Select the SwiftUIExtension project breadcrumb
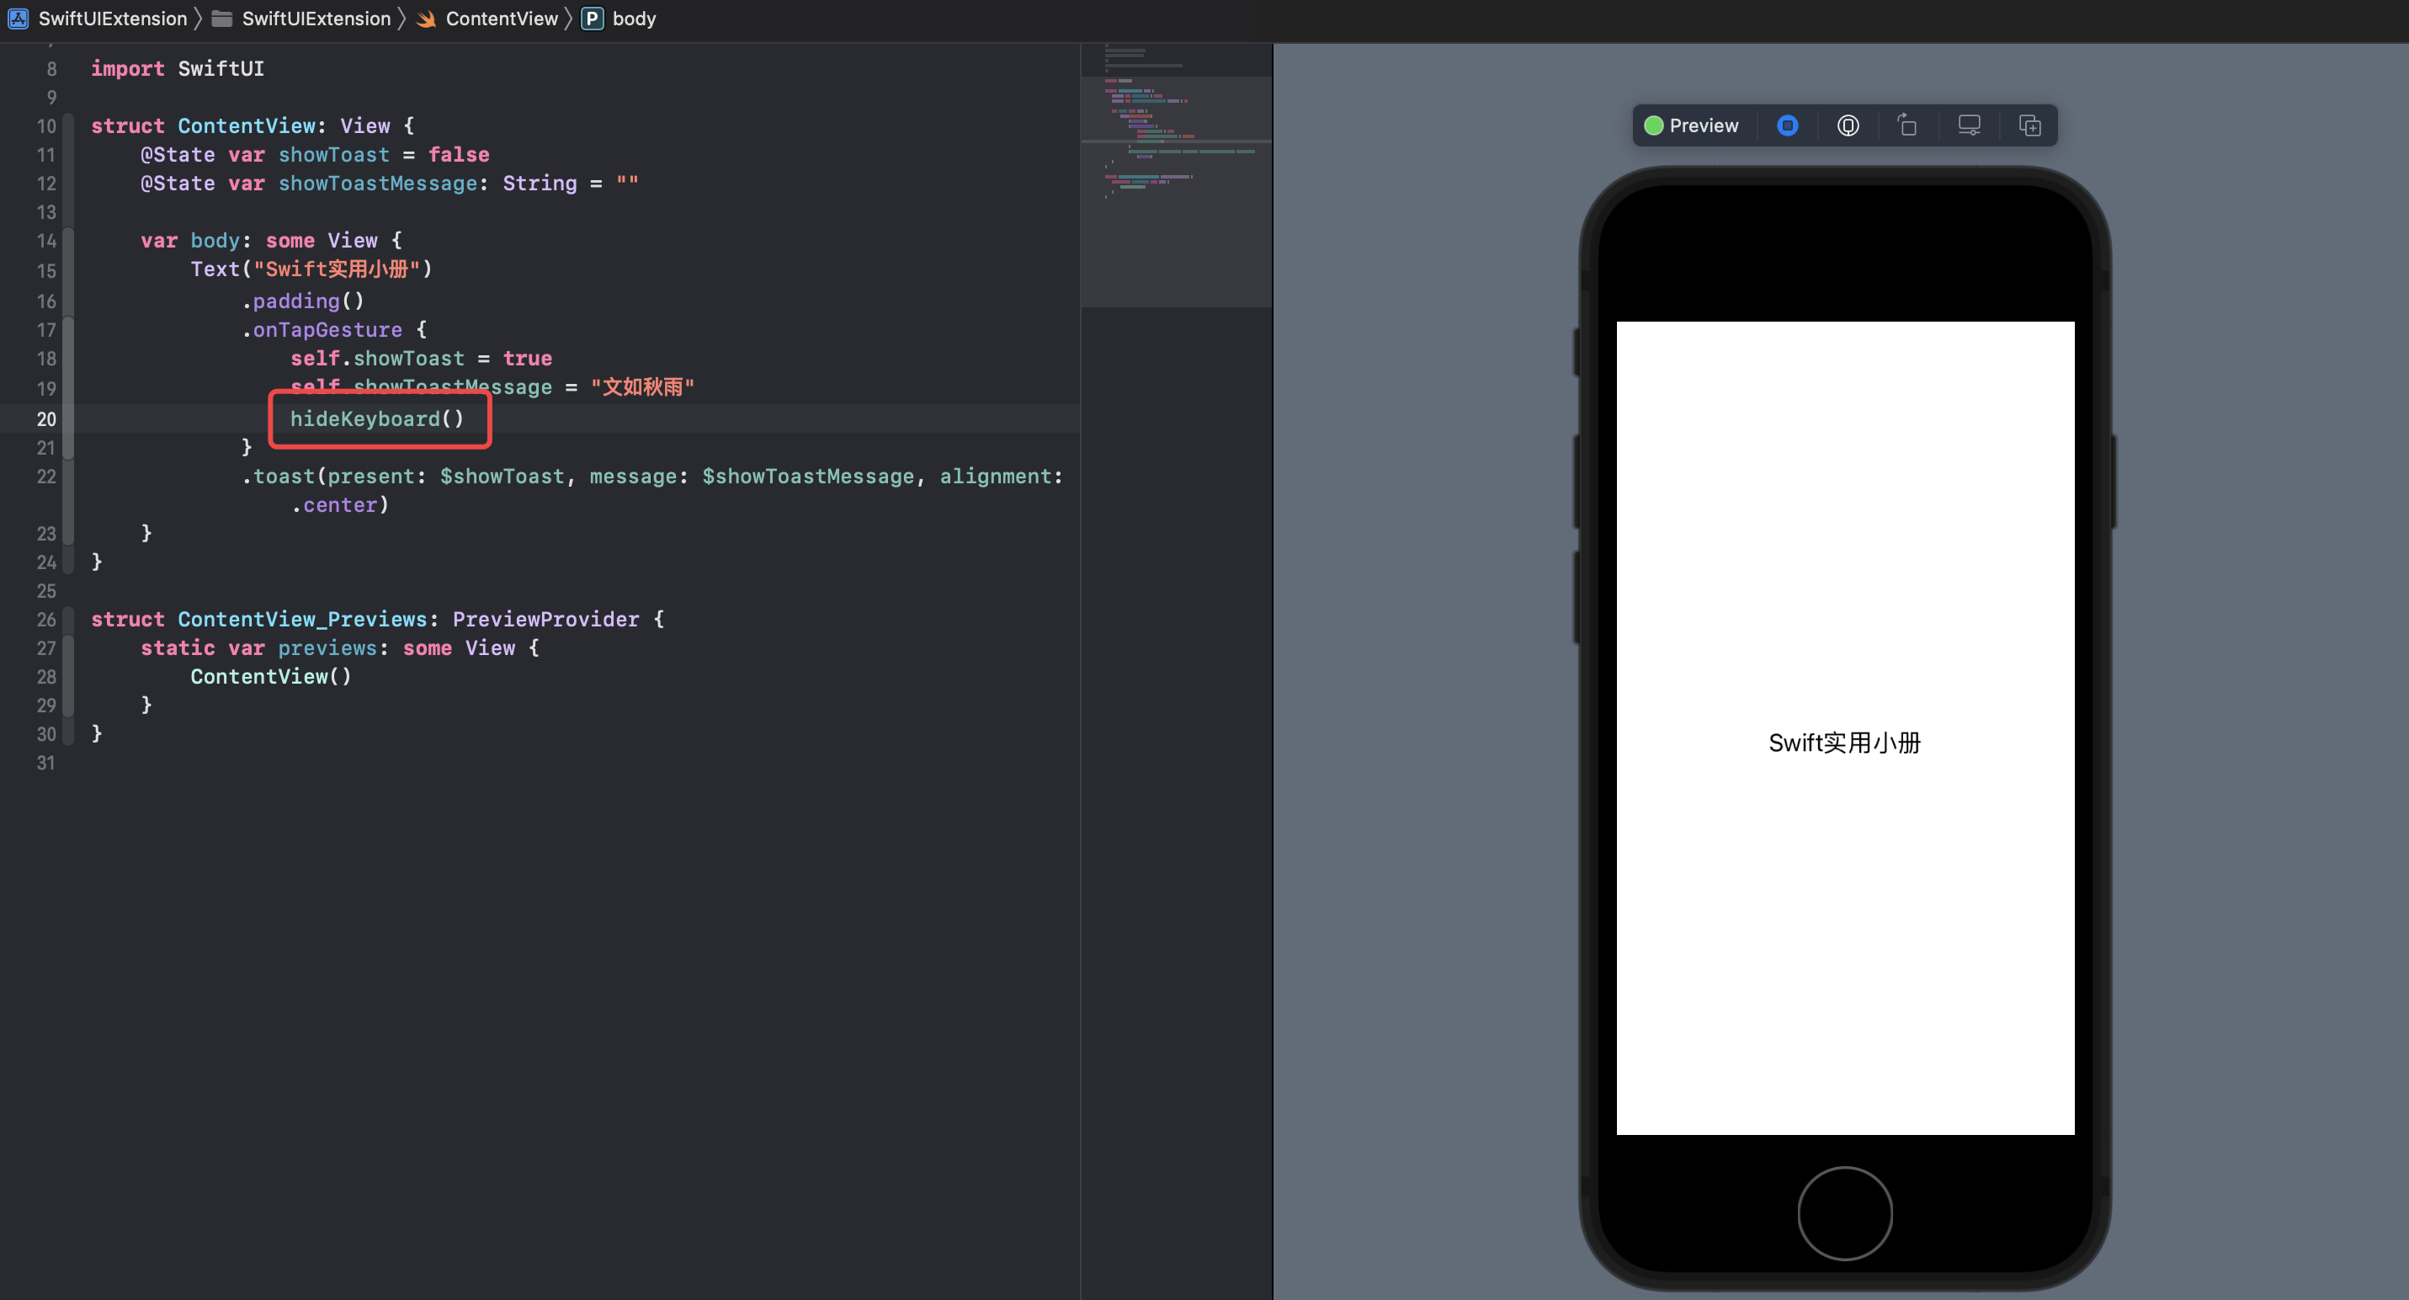Image resolution: width=2409 pixels, height=1300 pixels. tap(112, 19)
